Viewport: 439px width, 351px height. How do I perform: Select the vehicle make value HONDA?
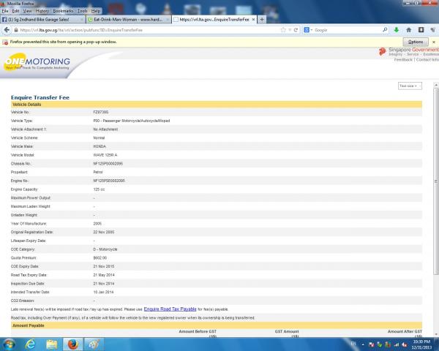pyautogui.click(x=100, y=146)
